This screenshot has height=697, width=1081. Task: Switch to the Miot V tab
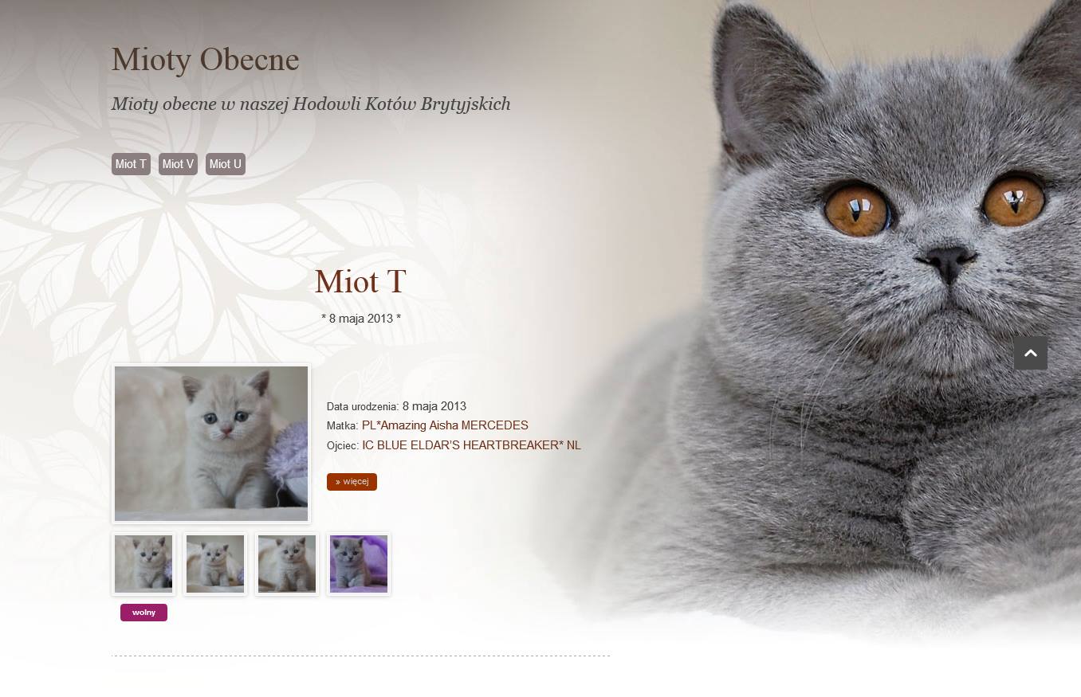coord(178,164)
